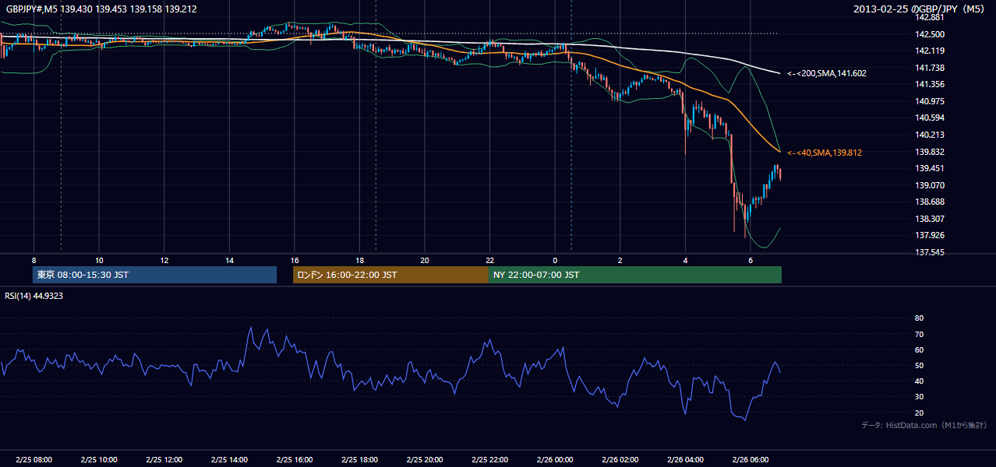Click RSI axis level 70

coord(919,334)
